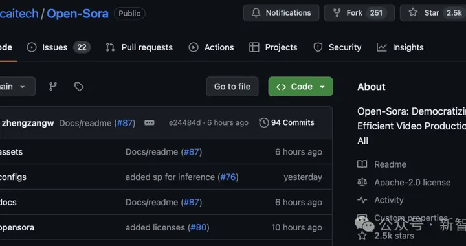
Task: Open the configs folder
Action: coord(13,177)
